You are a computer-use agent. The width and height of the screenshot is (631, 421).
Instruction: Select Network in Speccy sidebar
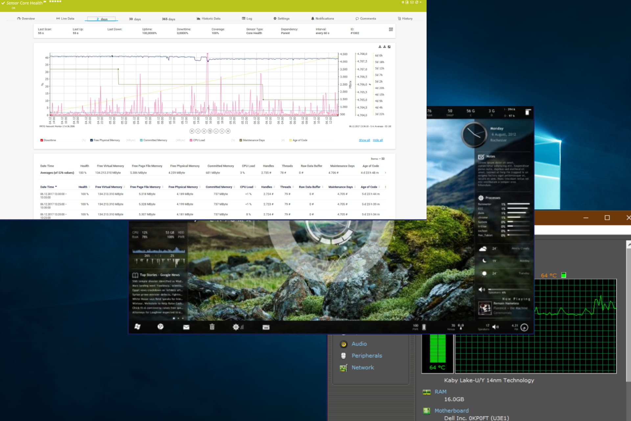click(363, 367)
